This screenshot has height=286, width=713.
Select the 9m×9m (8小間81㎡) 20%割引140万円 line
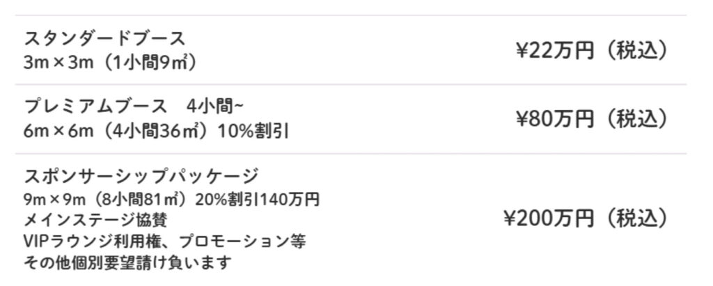tap(171, 199)
